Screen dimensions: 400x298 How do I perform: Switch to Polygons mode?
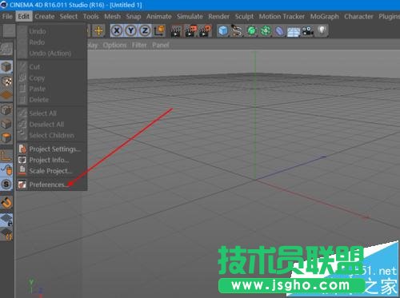[x=6, y=138]
